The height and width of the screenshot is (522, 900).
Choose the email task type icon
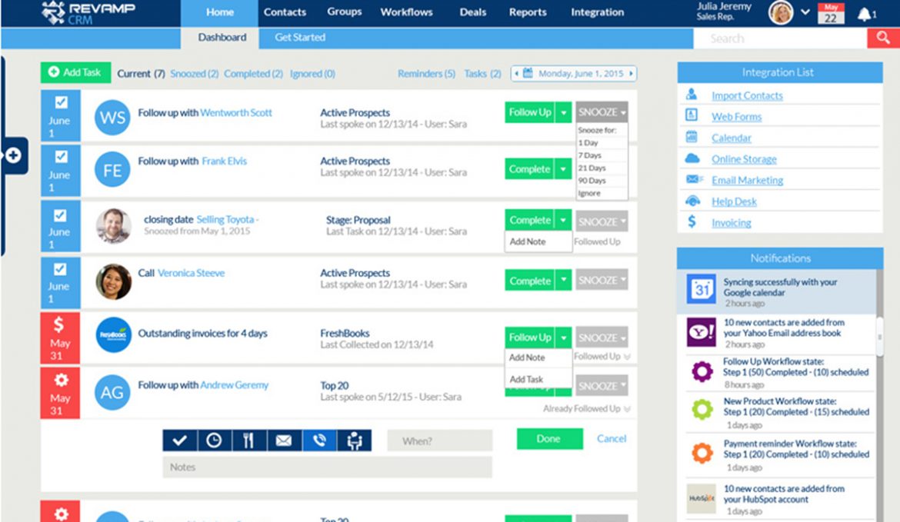tap(285, 440)
